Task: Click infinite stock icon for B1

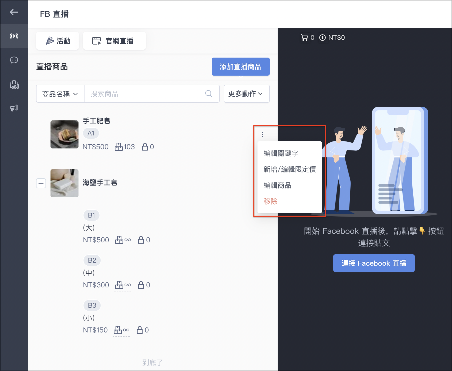Action: (123, 240)
